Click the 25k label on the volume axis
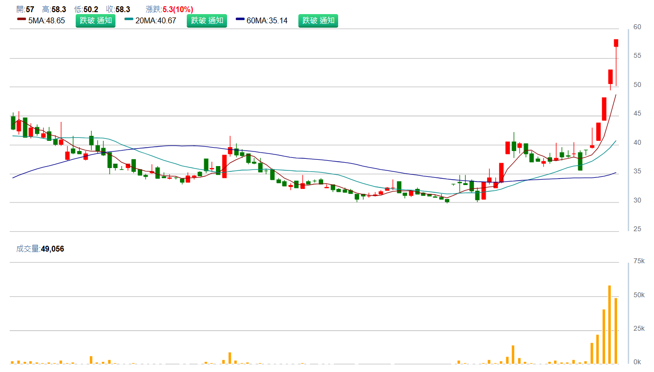 pyautogui.click(x=639, y=329)
